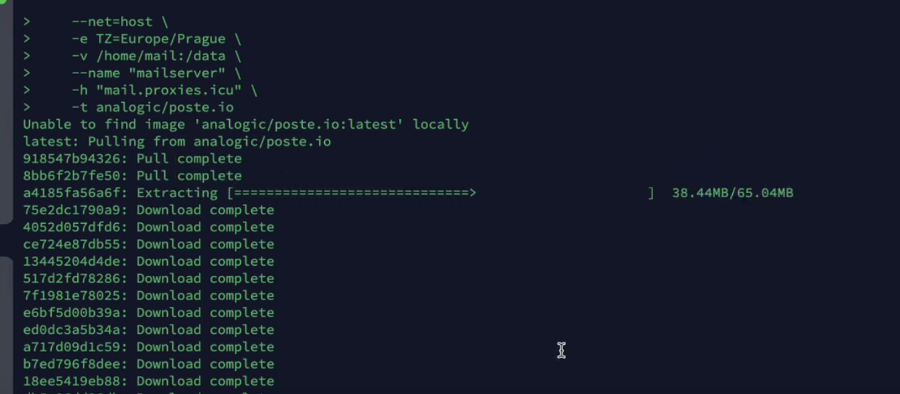
Task: Click Download complete for 18ee5419eb88
Action: [206, 381]
